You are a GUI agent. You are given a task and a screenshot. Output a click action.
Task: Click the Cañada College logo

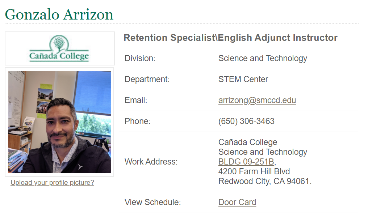pos(59,48)
